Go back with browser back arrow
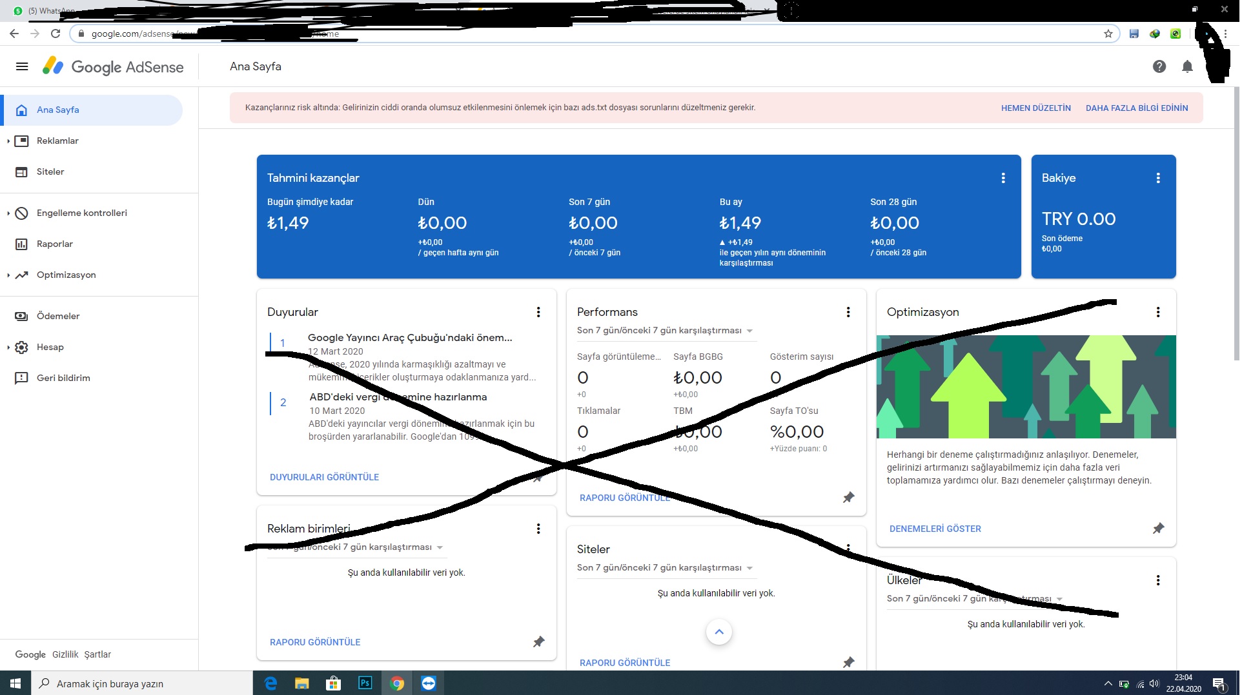 pos(14,34)
